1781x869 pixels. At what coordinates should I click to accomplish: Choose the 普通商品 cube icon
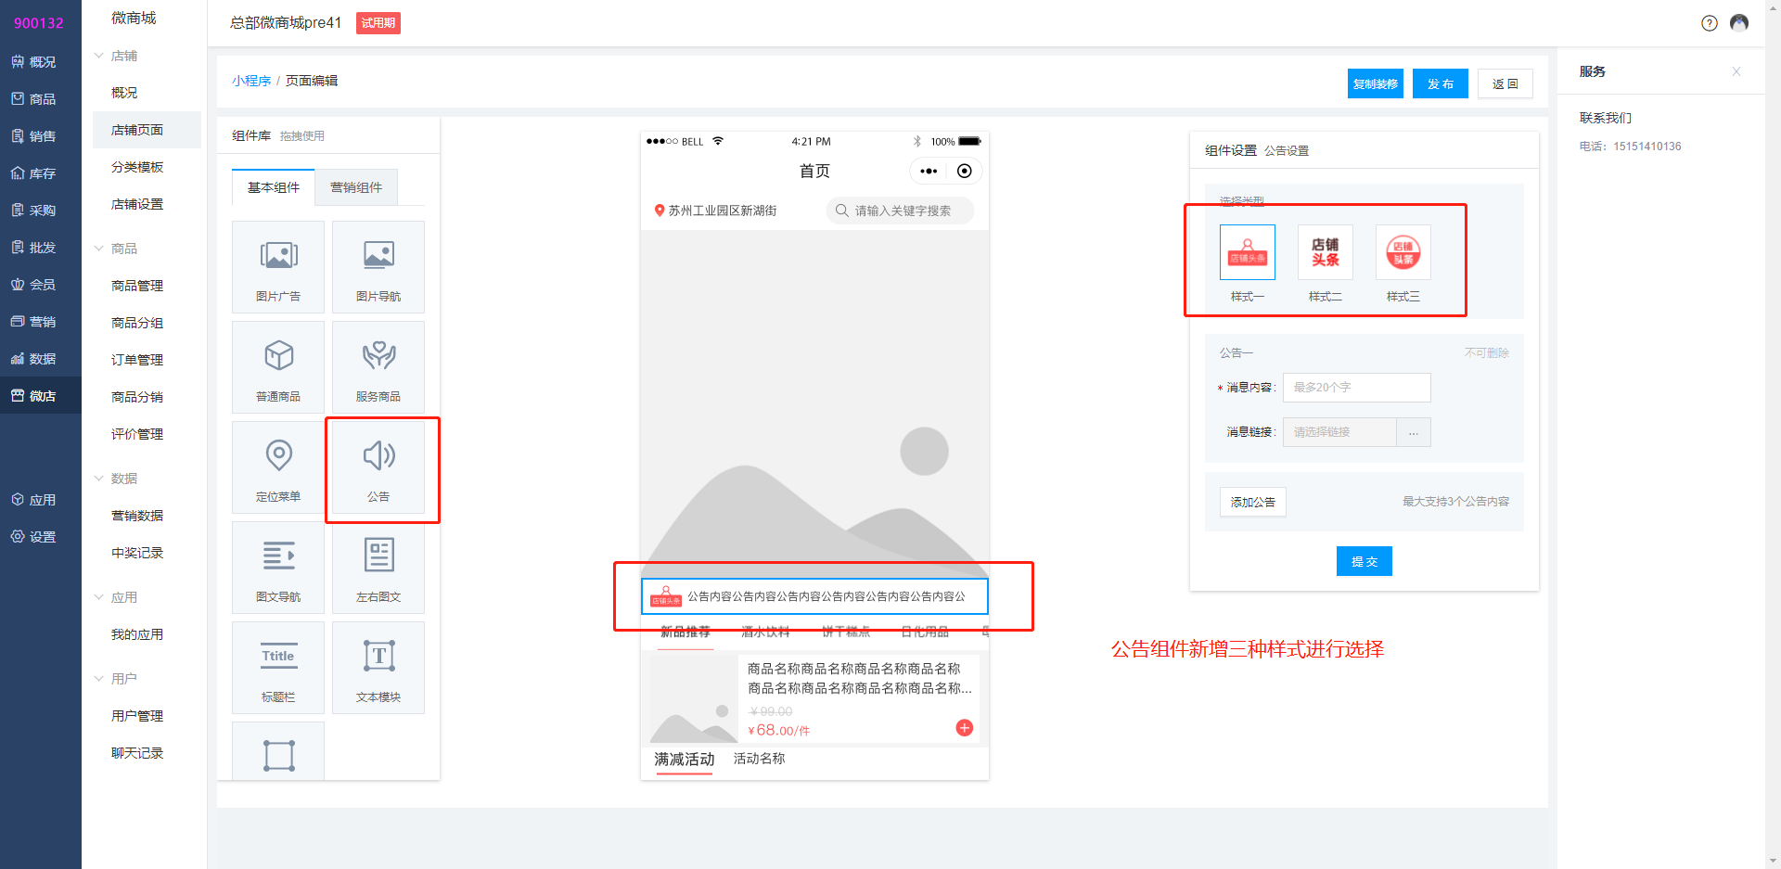(278, 355)
